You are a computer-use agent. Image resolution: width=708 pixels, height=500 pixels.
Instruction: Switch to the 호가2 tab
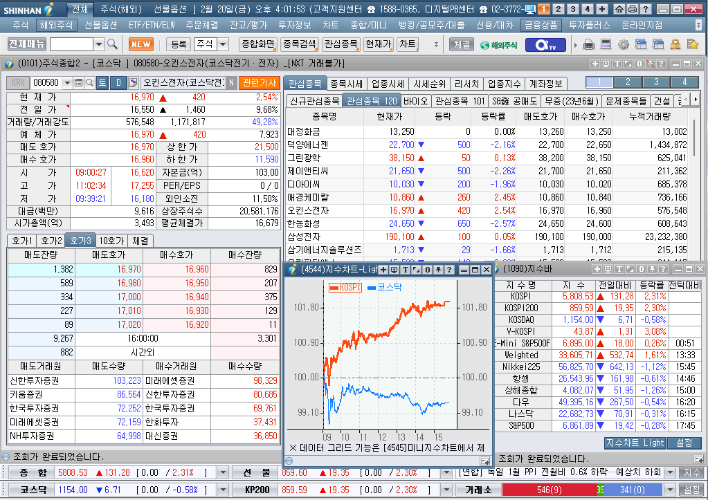51,241
